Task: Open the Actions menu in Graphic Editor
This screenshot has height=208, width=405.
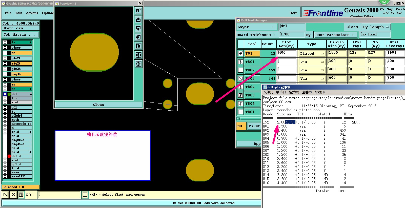Action: click(x=32, y=13)
